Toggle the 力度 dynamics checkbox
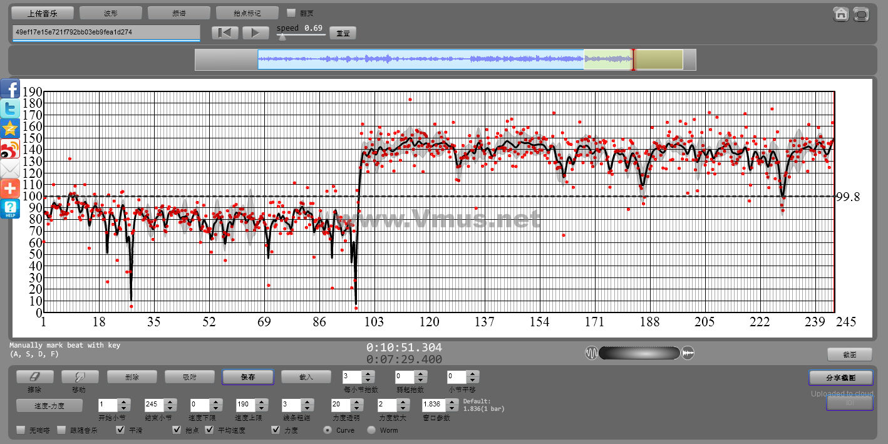The width and height of the screenshot is (888, 444). (276, 430)
